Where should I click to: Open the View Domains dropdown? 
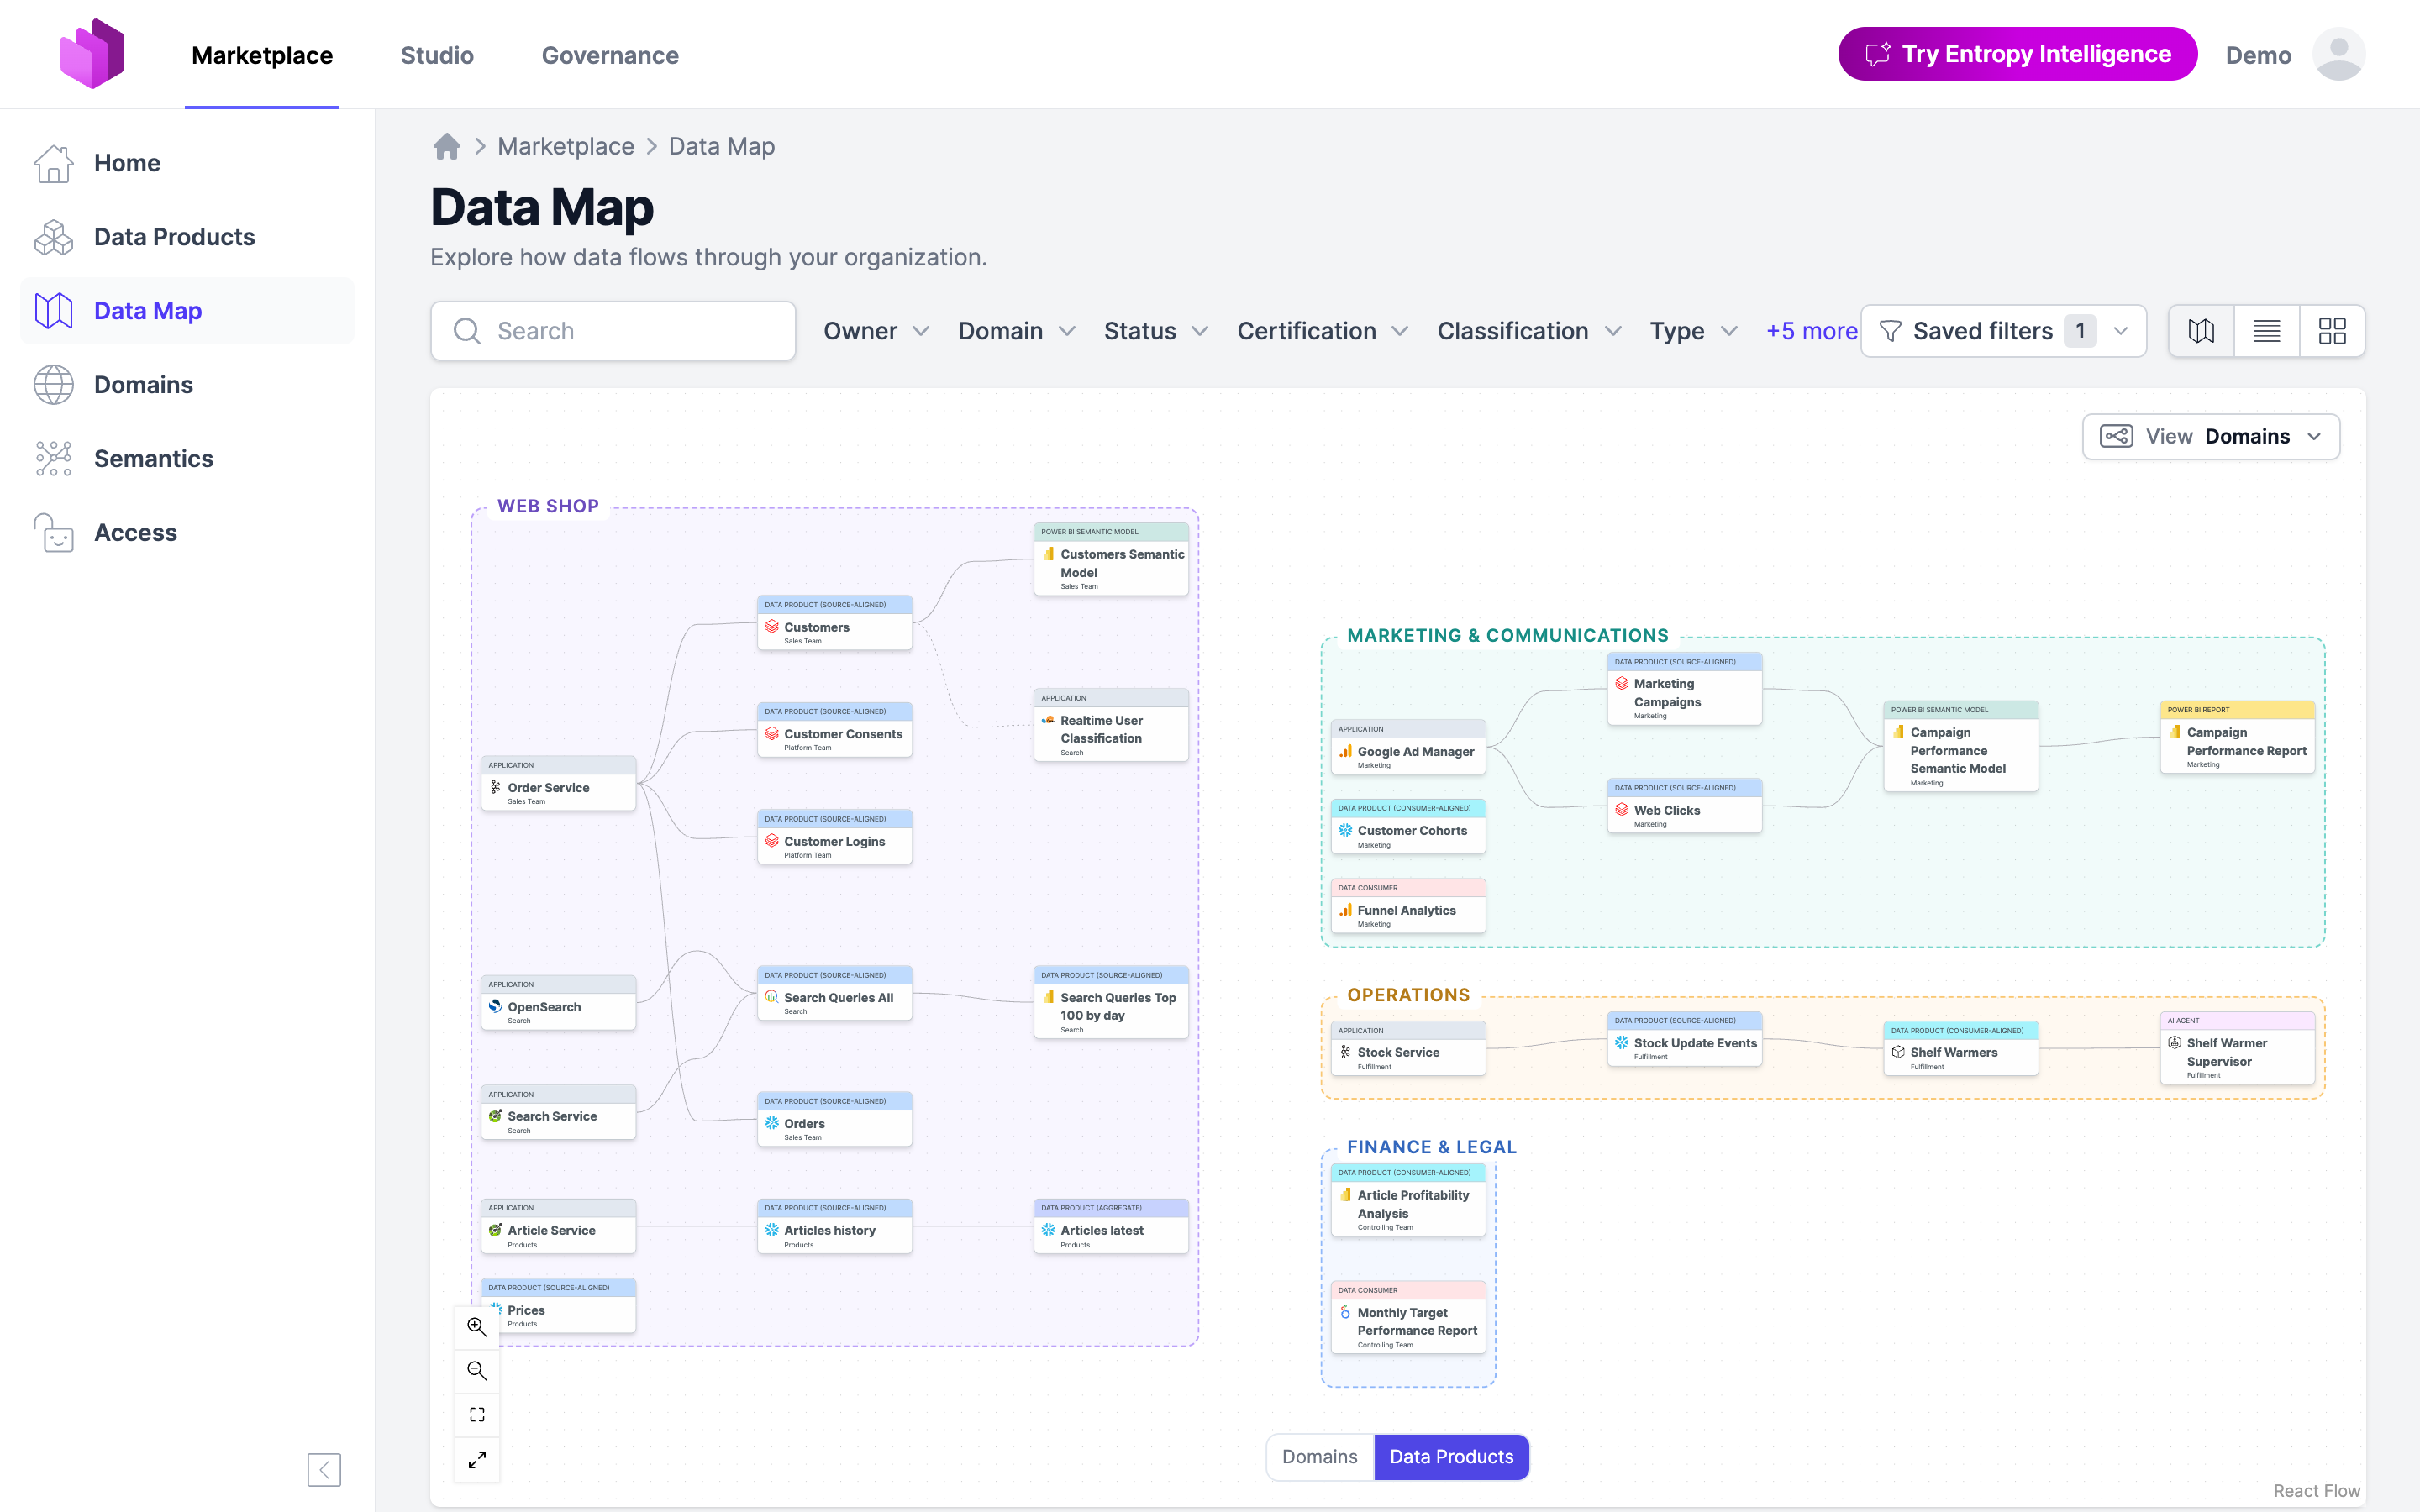pyautogui.click(x=2211, y=437)
